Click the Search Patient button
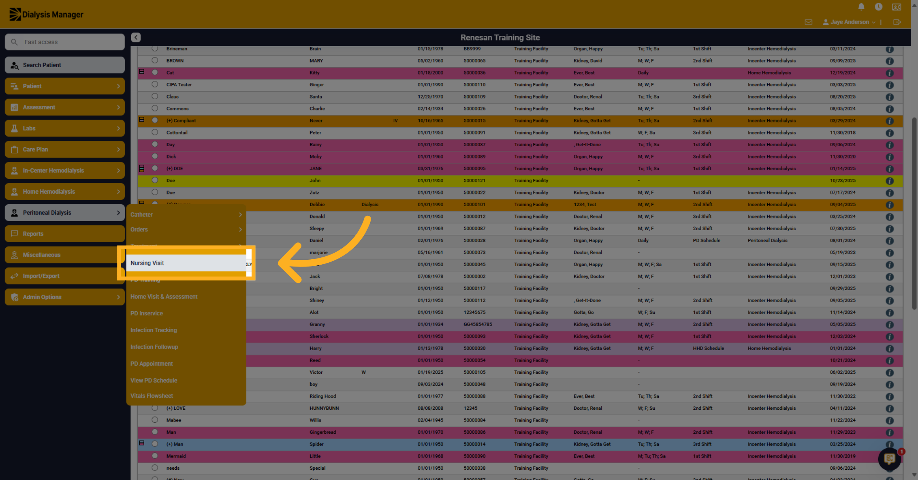 click(65, 65)
